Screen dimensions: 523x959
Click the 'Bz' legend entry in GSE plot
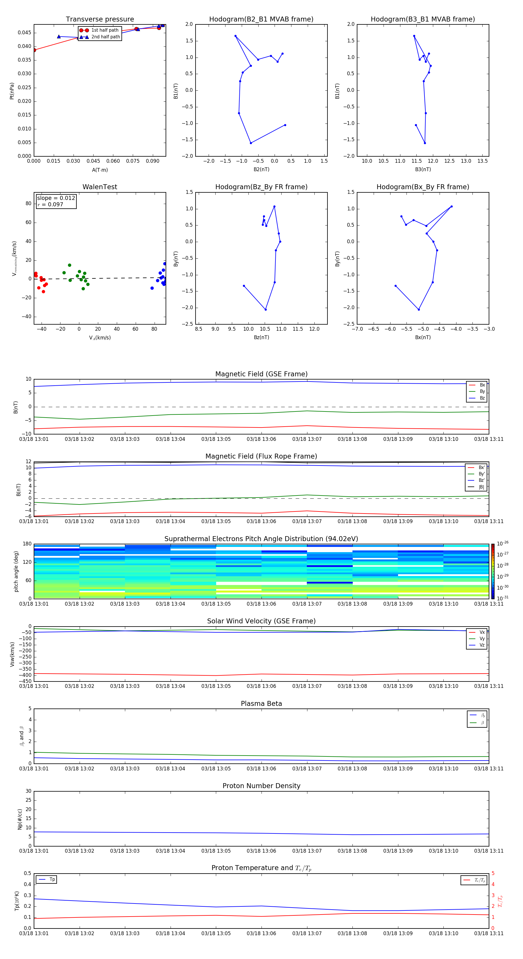point(477,398)
